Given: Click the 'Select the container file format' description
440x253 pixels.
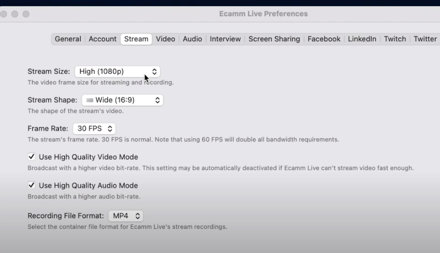Looking at the screenshot, I should [127, 226].
